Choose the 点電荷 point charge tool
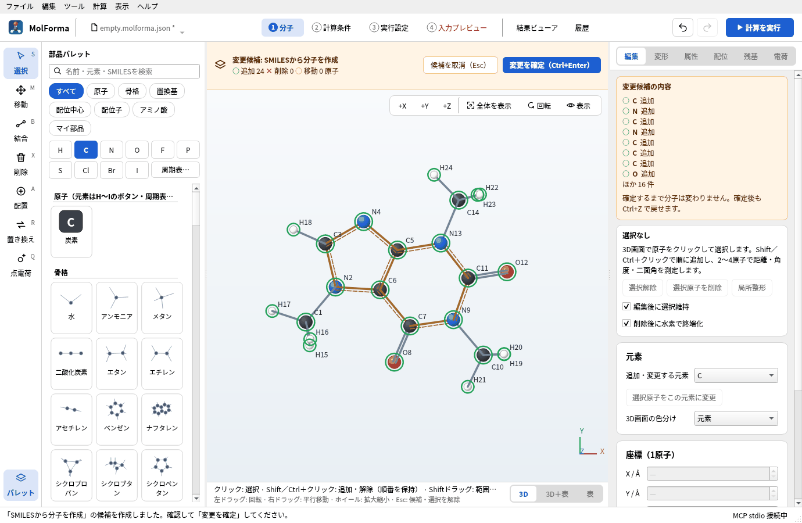This screenshot has height=523, width=802. tap(21, 265)
